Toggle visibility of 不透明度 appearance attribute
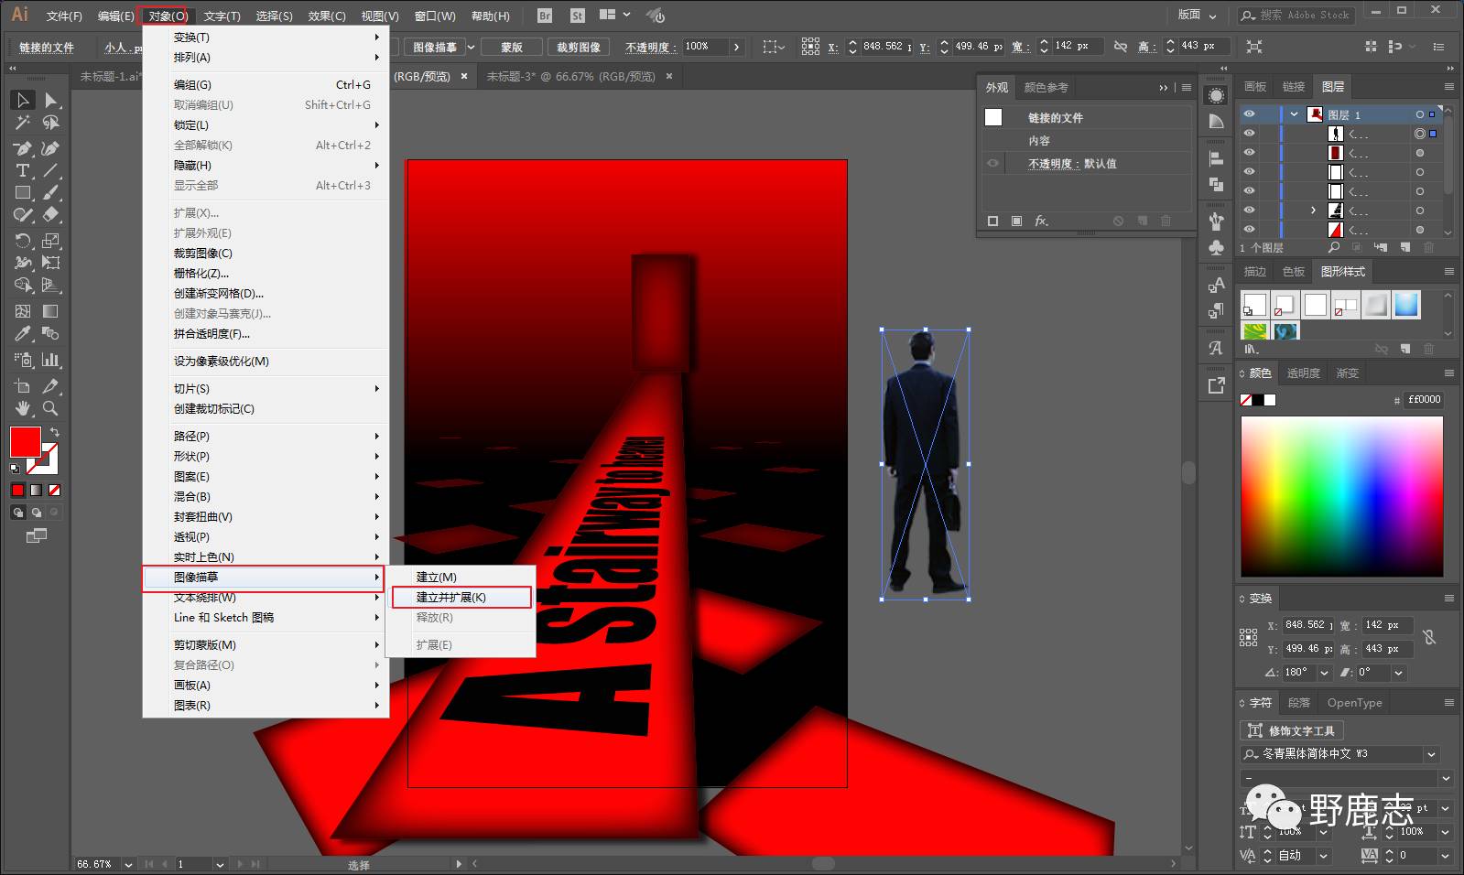This screenshot has width=1464, height=875. coord(993,164)
